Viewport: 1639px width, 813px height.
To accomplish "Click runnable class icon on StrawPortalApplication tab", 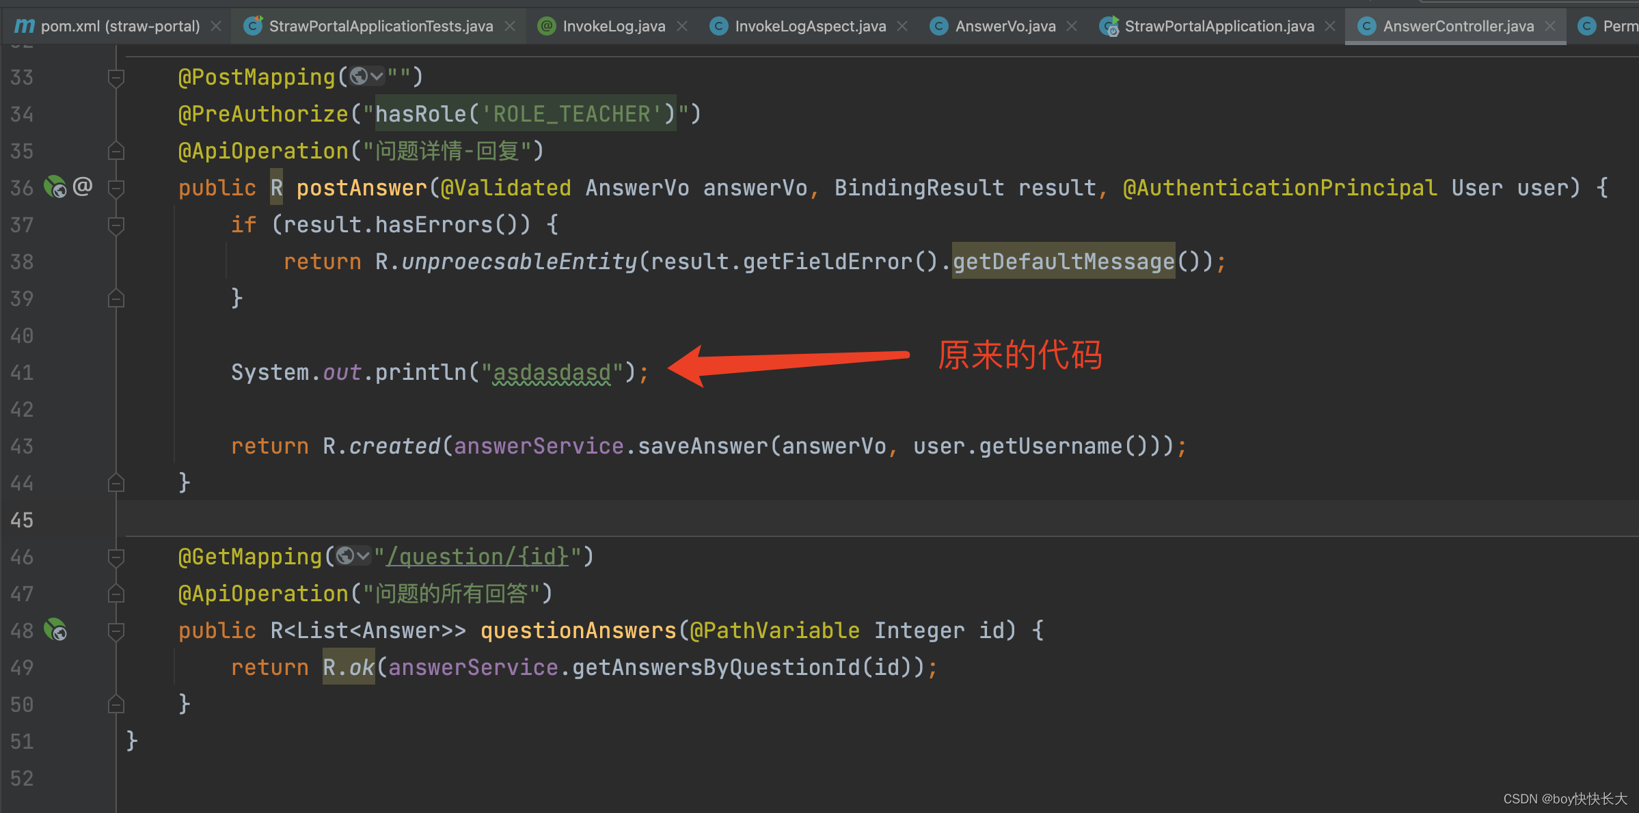I will 1109,26.
